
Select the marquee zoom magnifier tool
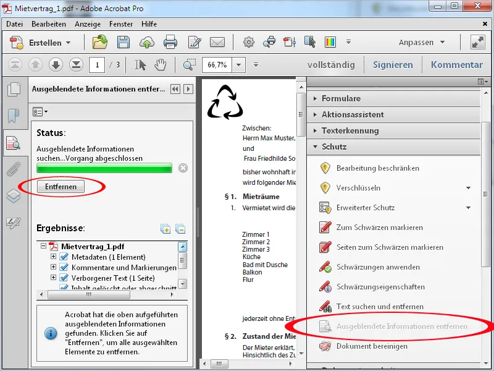[190, 64]
